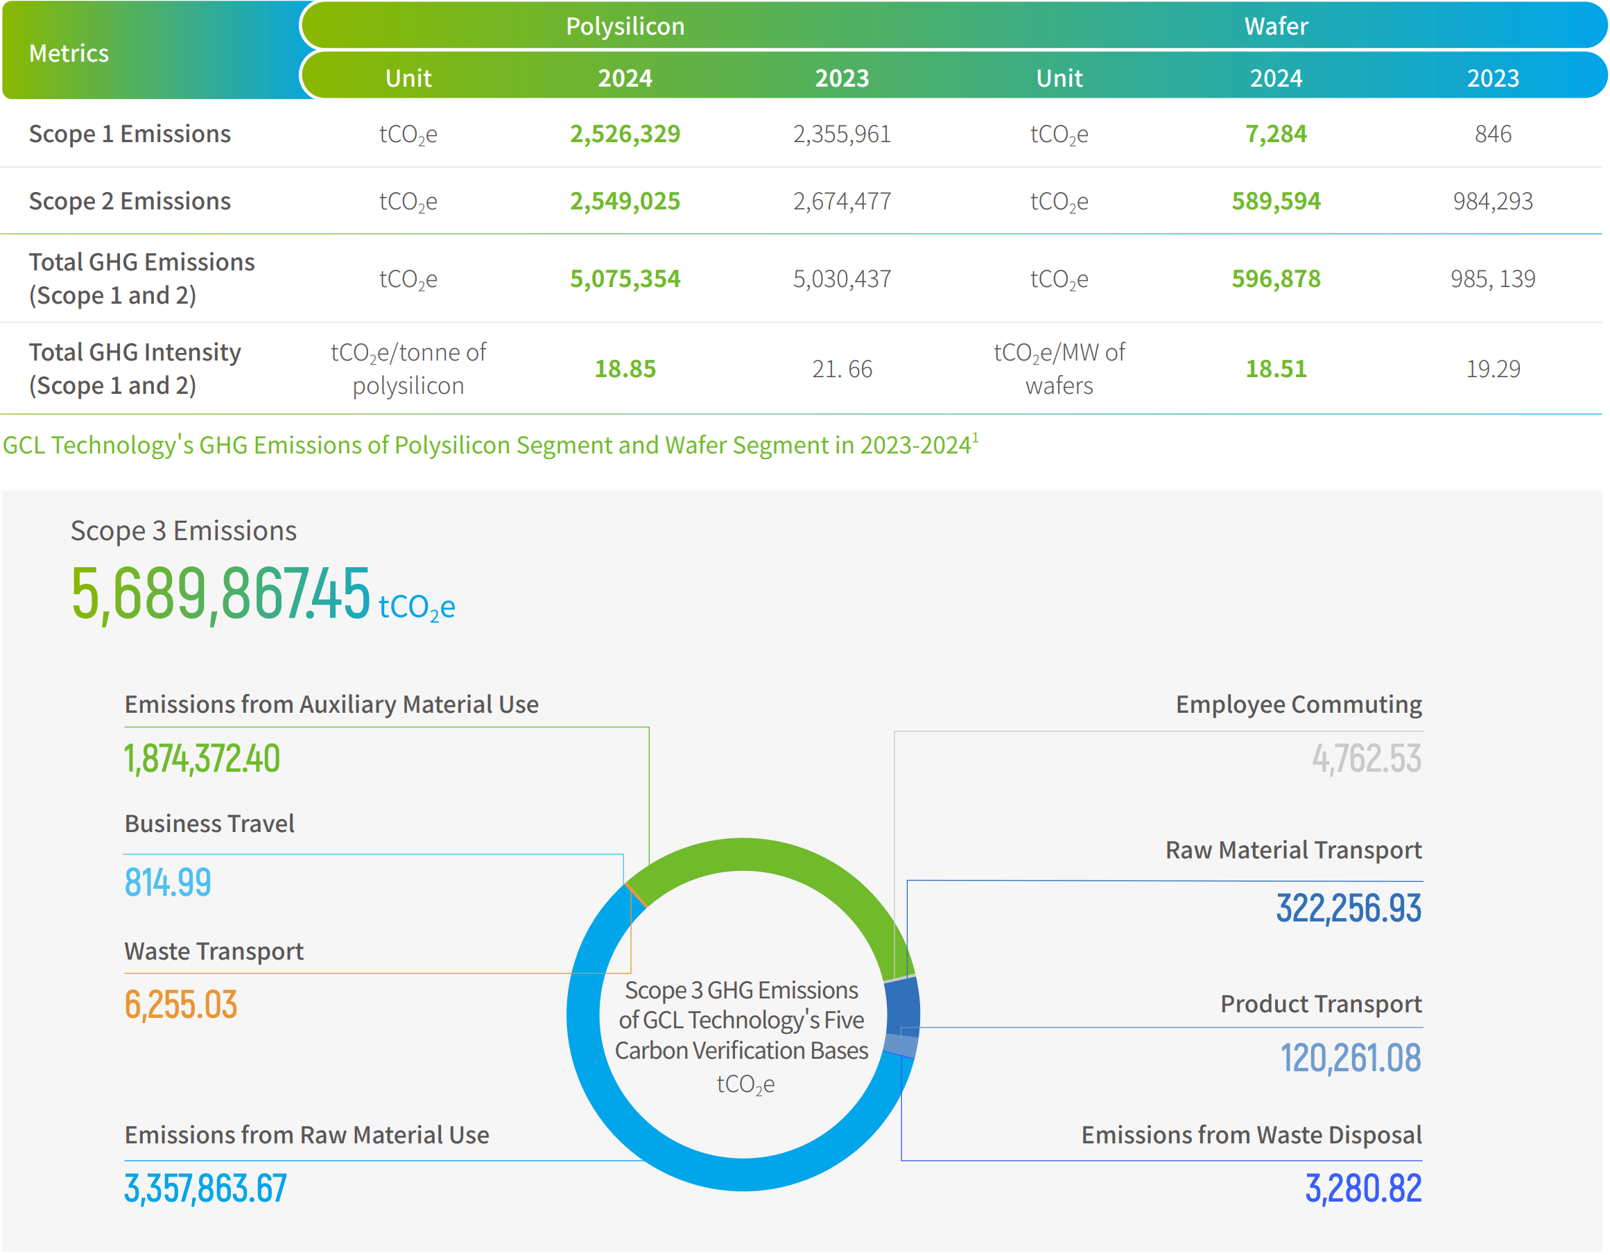This screenshot has height=1255, width=1610.
Task: Click the Product Transport value 120,261.08
Action: pyautogui.click(x=1350, y=1058)
